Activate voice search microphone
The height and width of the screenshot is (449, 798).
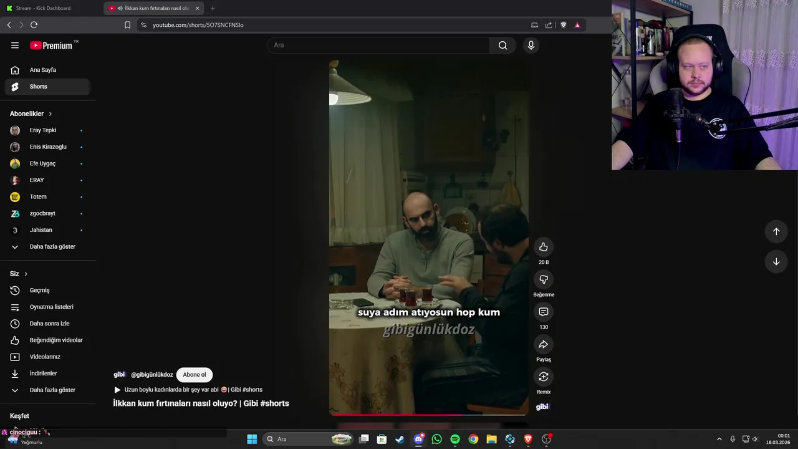click(531, 45)
